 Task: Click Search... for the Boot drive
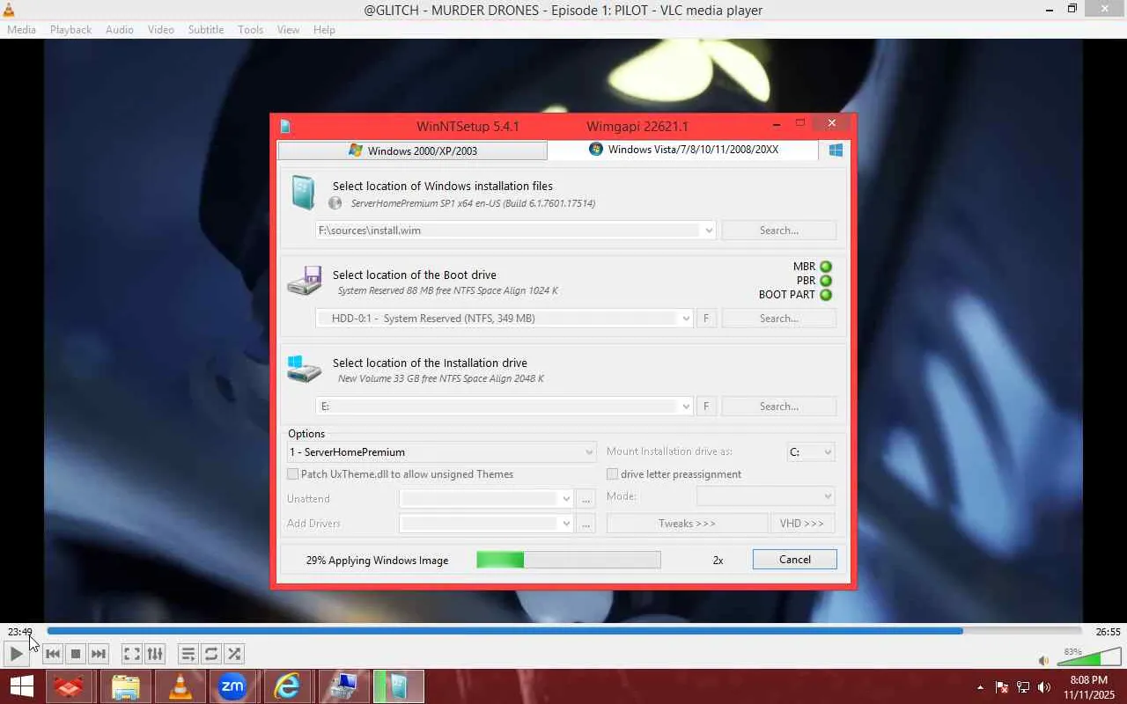pyautogui.click(x=779, y=319)
